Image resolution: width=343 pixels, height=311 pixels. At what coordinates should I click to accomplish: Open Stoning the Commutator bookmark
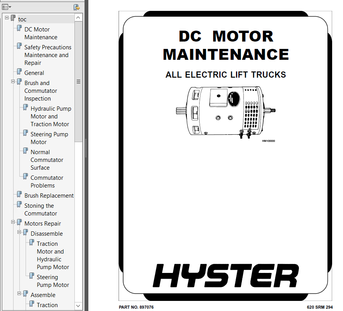(41, 210)
